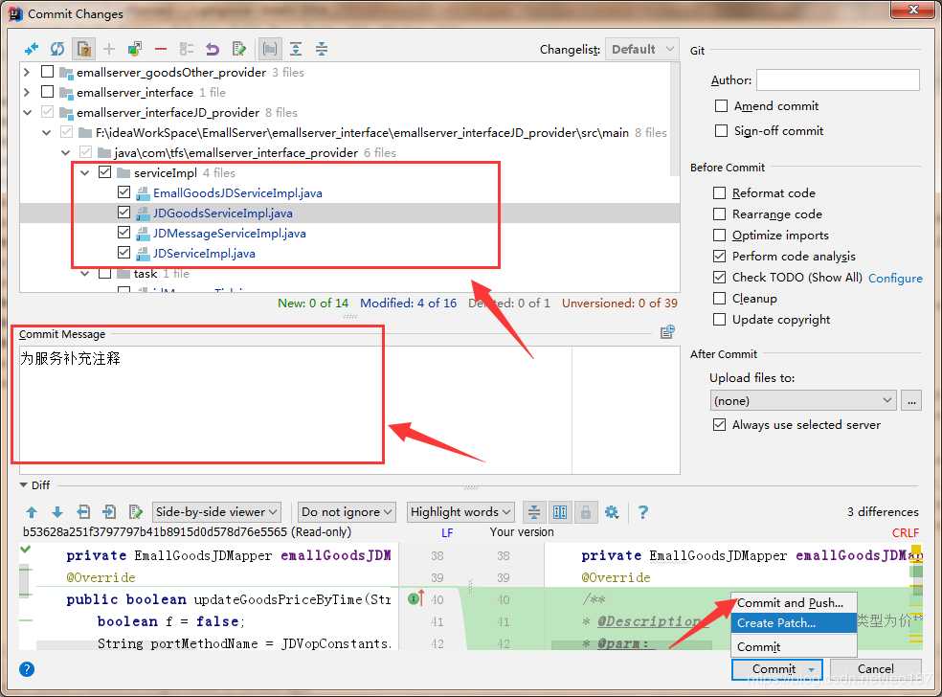
Task: Select the JDGoodsServiceImpl.java file row
Action: (349, 213)
